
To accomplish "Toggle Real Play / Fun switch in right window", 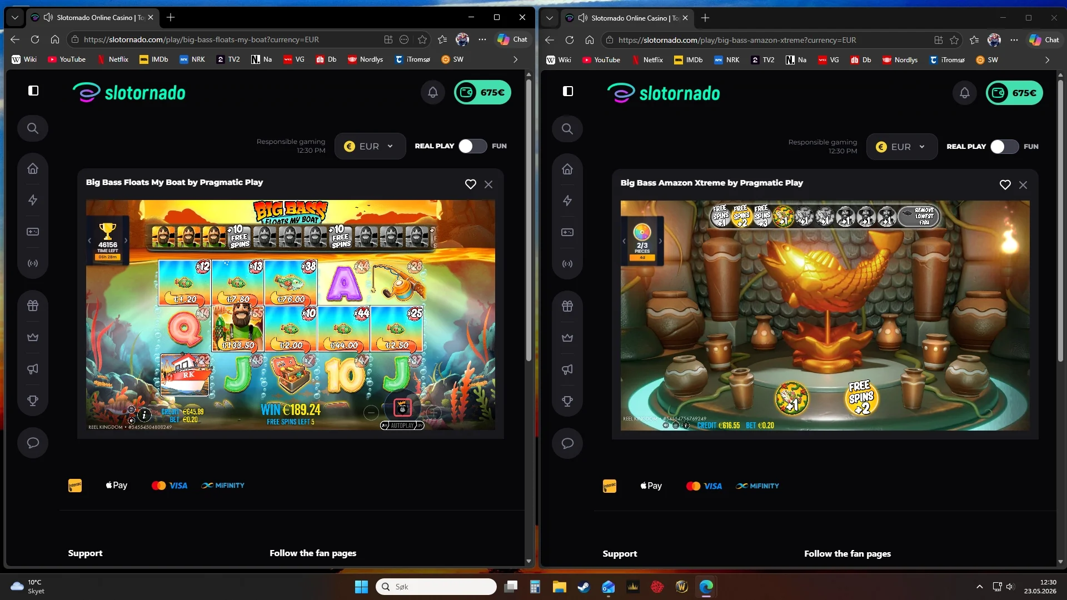I will click(x=1004, y=147).
